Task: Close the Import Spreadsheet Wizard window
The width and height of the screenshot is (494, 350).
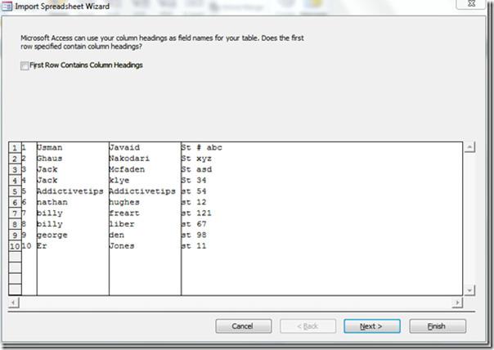Action: click(471, 4)
